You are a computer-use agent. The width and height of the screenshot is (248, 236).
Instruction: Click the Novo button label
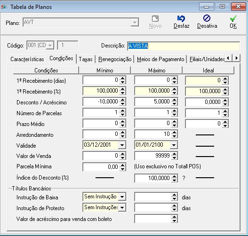[155, 26]
